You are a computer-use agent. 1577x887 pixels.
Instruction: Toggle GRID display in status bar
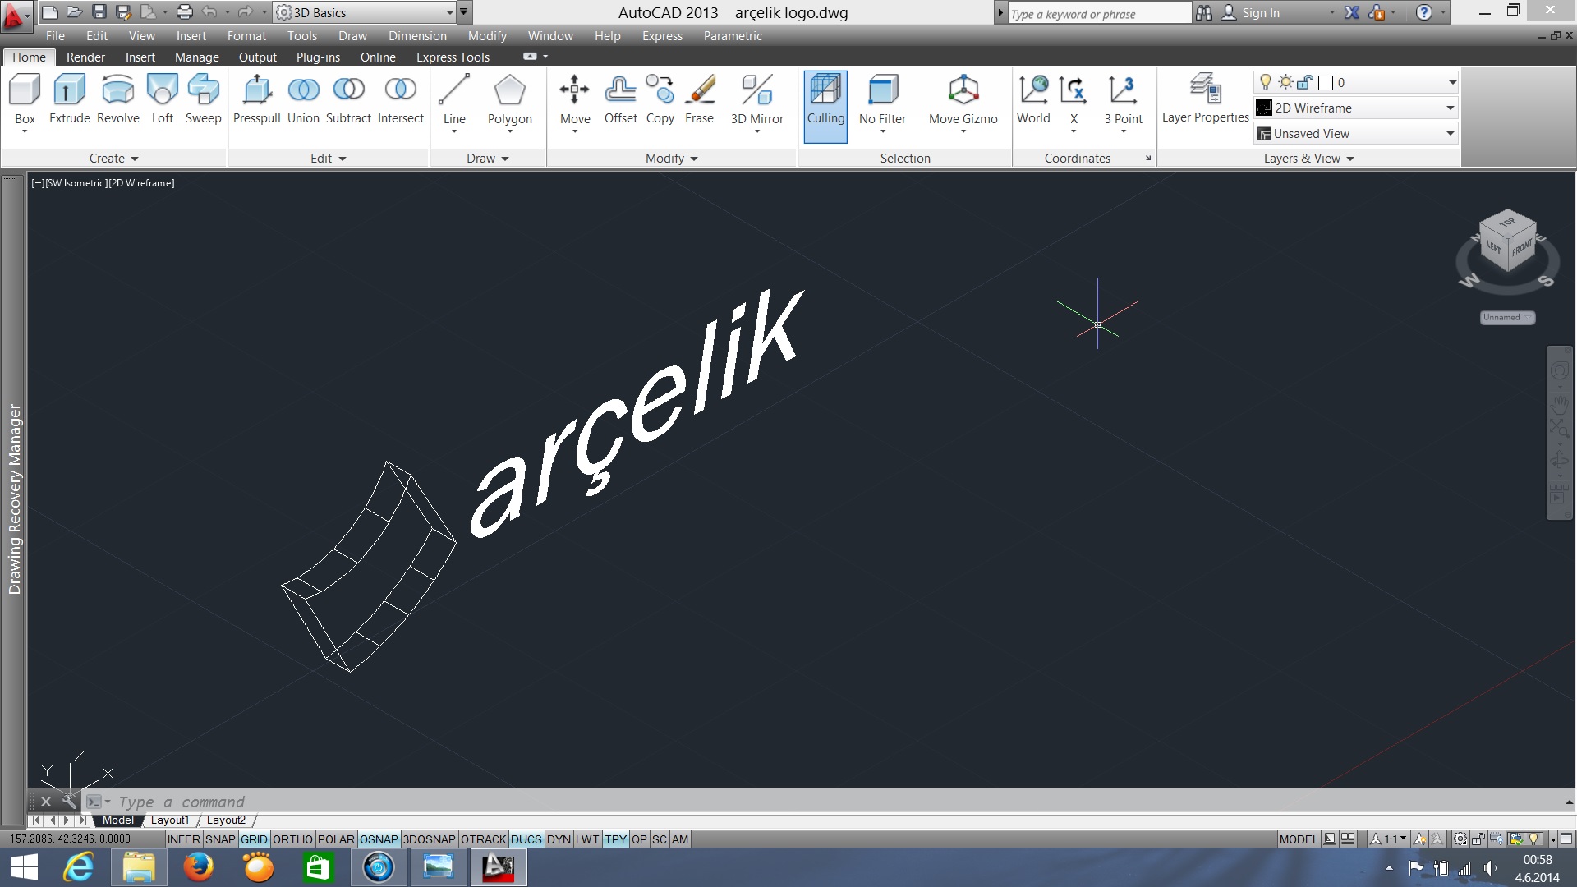[254, 839]
